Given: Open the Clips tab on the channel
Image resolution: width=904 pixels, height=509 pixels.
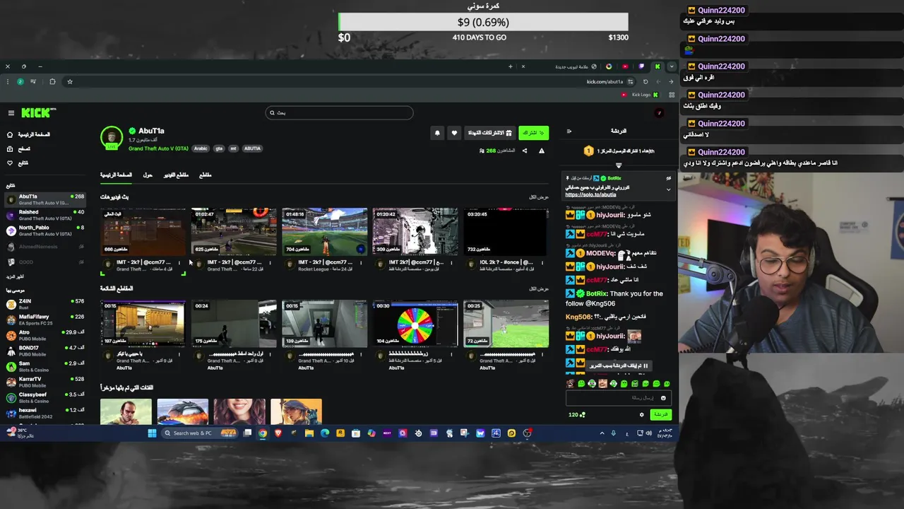Looking at the screenshot, I should pos(206,175).
